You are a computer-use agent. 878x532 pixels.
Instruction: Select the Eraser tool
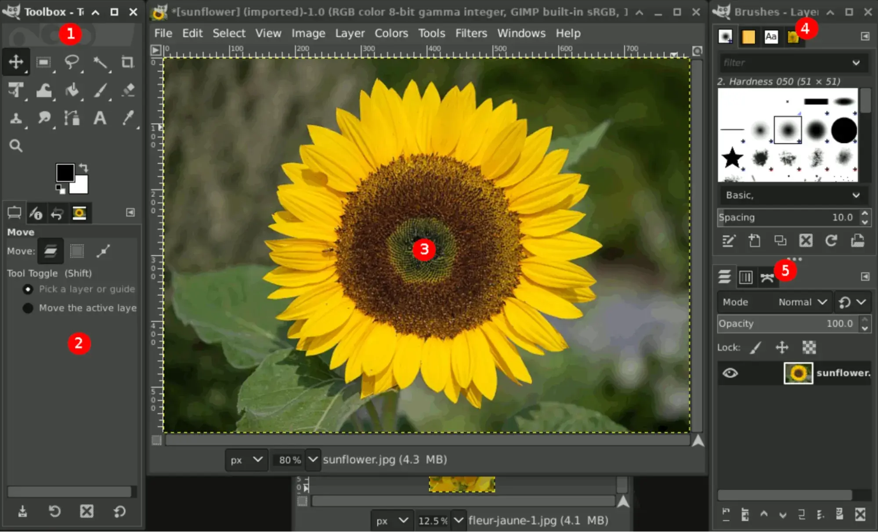(128, 91)
